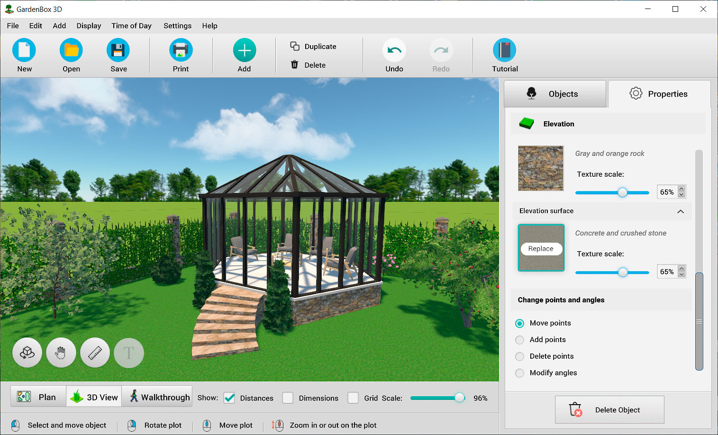Click the Scale slider handle in bottom bar
Viewport: 718px width, 435px height.
(459, 398)
